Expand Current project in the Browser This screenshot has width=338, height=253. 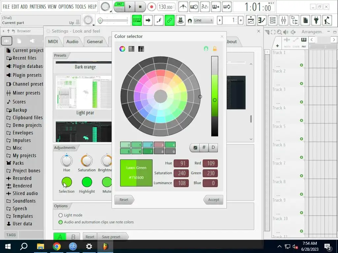25,50
